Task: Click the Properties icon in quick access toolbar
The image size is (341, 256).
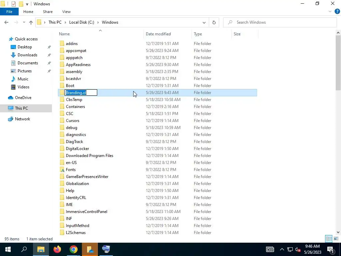Action: 13,4
